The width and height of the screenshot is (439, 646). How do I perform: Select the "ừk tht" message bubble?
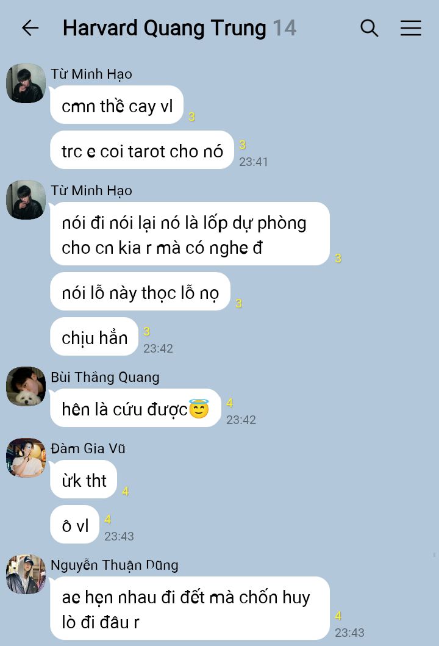(x=84, y=479)
